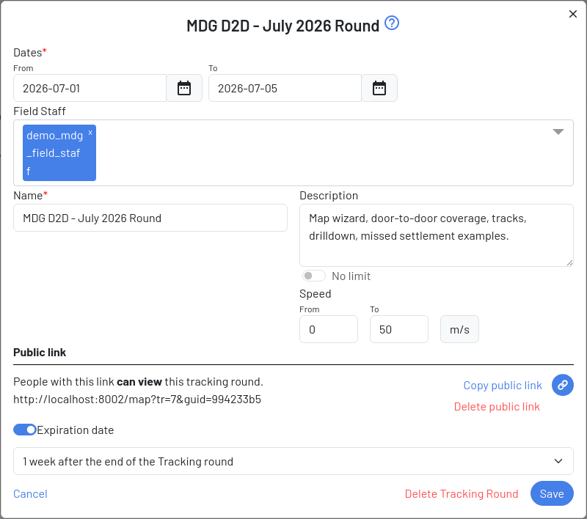Click Delete public link
587x519 pixels.
tap(497, 406)
